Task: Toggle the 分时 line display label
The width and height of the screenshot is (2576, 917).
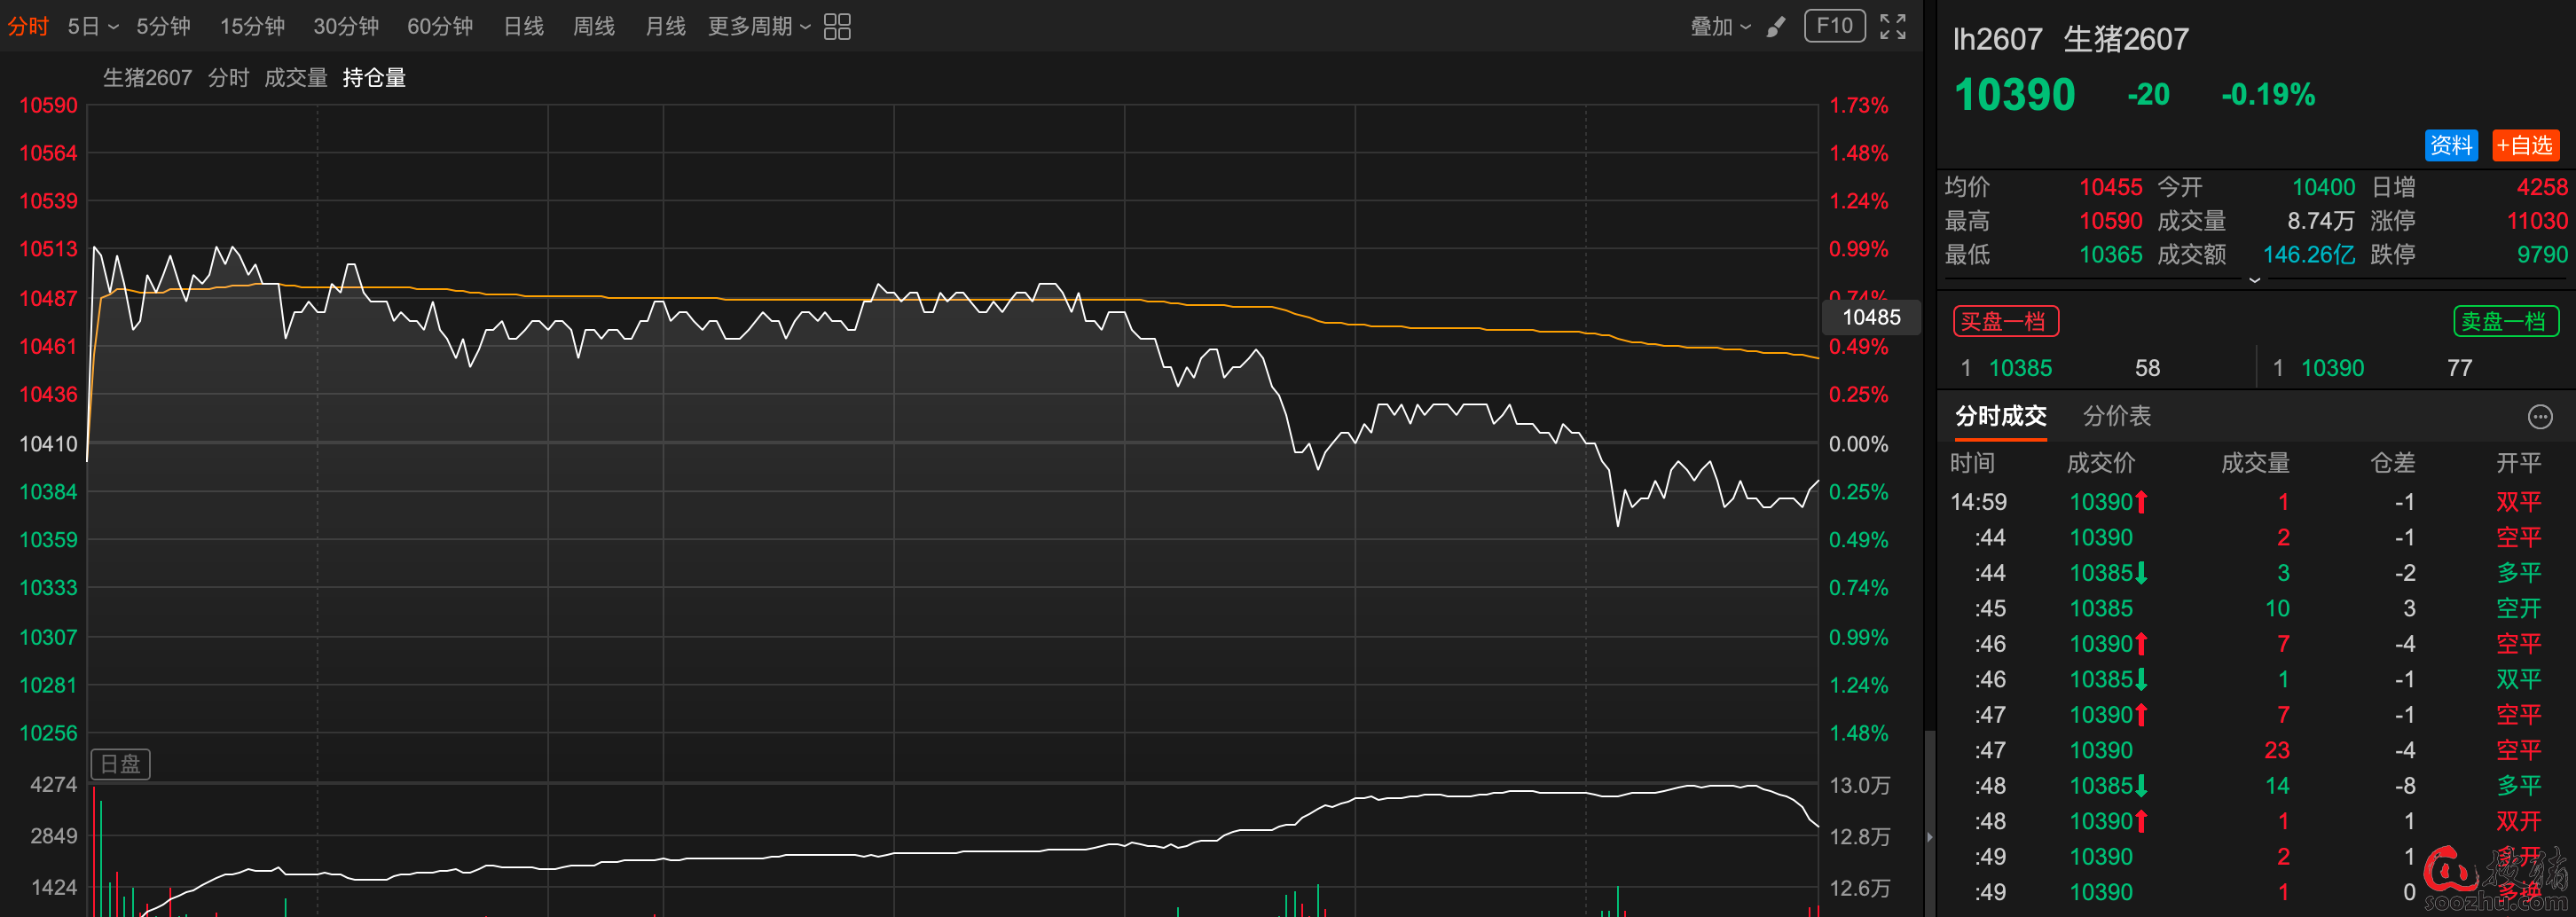Action: point(228,78)
